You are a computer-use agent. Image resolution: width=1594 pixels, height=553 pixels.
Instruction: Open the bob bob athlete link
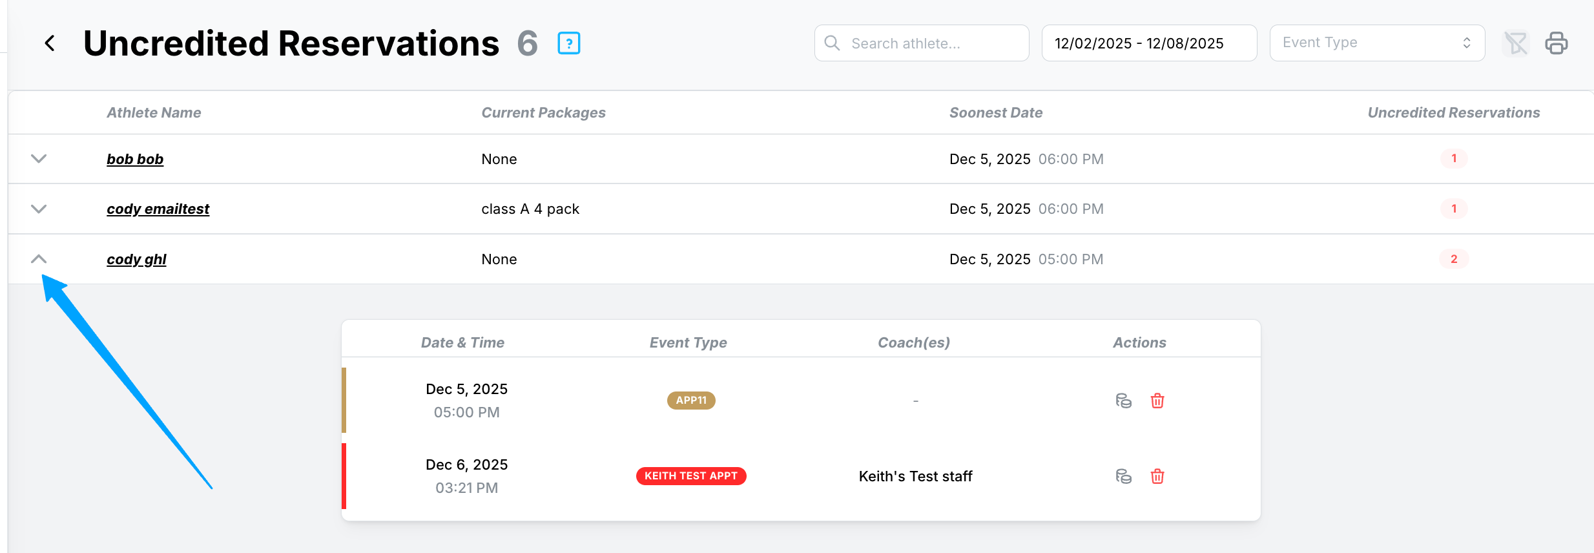tap(135, 159)
